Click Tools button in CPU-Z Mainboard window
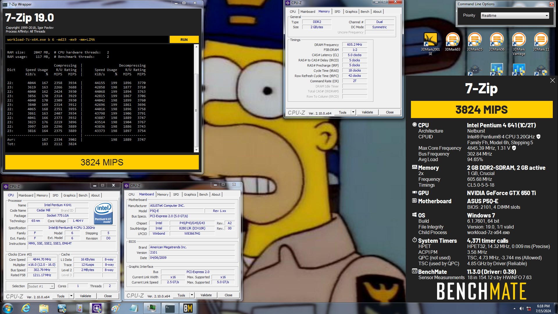This screenshot has height=314, width=558. point(181,295)
